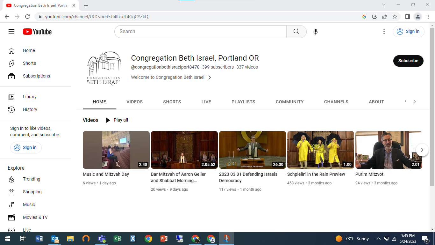Click the Google icon in address bar
The height and width of the screenshot is (245, 435).
pyautogui.click(x=364, y=17)
